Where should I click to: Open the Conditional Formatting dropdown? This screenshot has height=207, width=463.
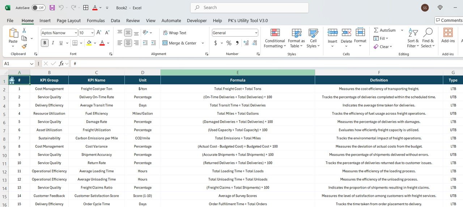coord(275,38)
